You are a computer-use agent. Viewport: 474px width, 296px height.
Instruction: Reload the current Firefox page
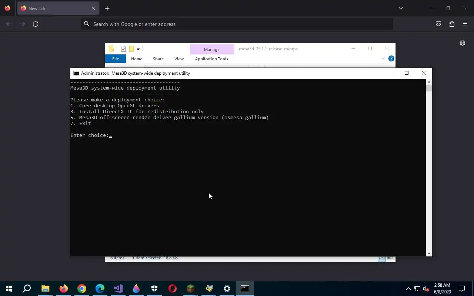click(x=36, y=24)
